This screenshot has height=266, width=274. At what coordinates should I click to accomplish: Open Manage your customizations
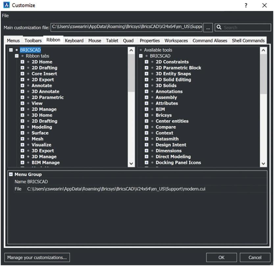[x=37, y=257]
